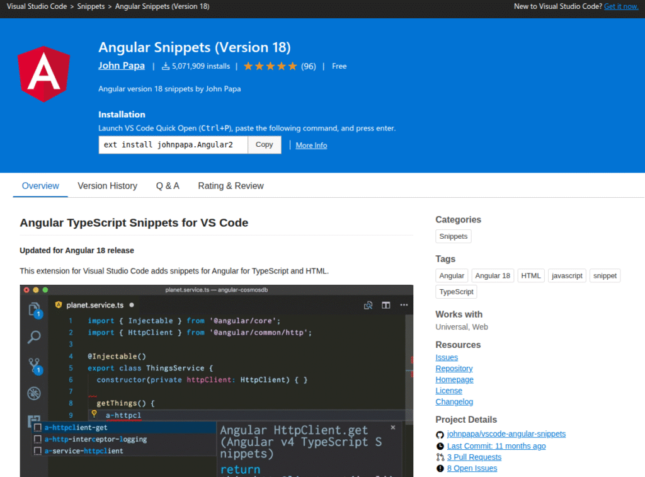Click the ext install command field
This screenshot has height=477, width=645.
tap(173, 144)
